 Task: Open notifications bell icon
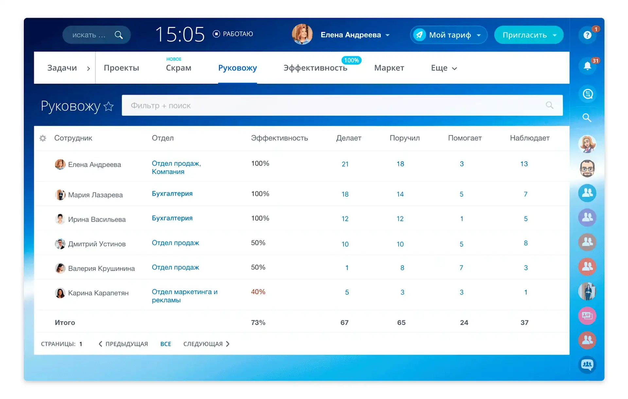click(587, 66)
